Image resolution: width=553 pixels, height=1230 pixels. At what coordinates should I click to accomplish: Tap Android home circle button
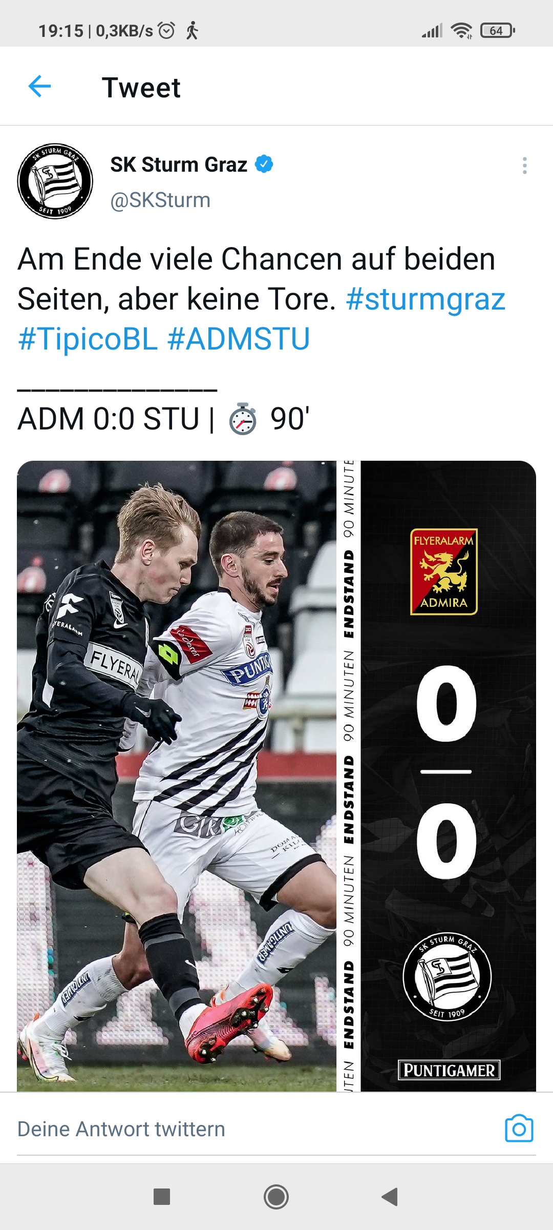pyautogui.click(x=276, y=1197)
